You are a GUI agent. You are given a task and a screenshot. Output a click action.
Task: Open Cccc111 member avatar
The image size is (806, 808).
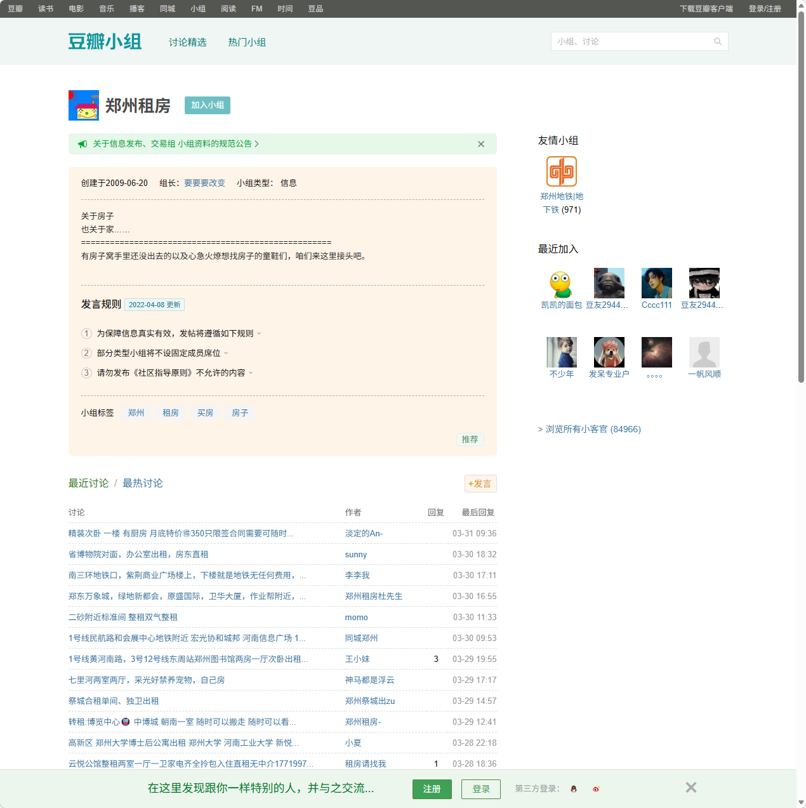[x=656, y=283]
